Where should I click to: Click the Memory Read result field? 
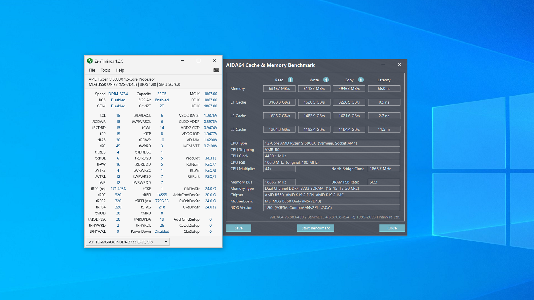[x=279, y=89]
